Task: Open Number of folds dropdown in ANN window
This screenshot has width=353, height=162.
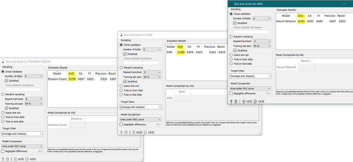Action: click(262, 18)
